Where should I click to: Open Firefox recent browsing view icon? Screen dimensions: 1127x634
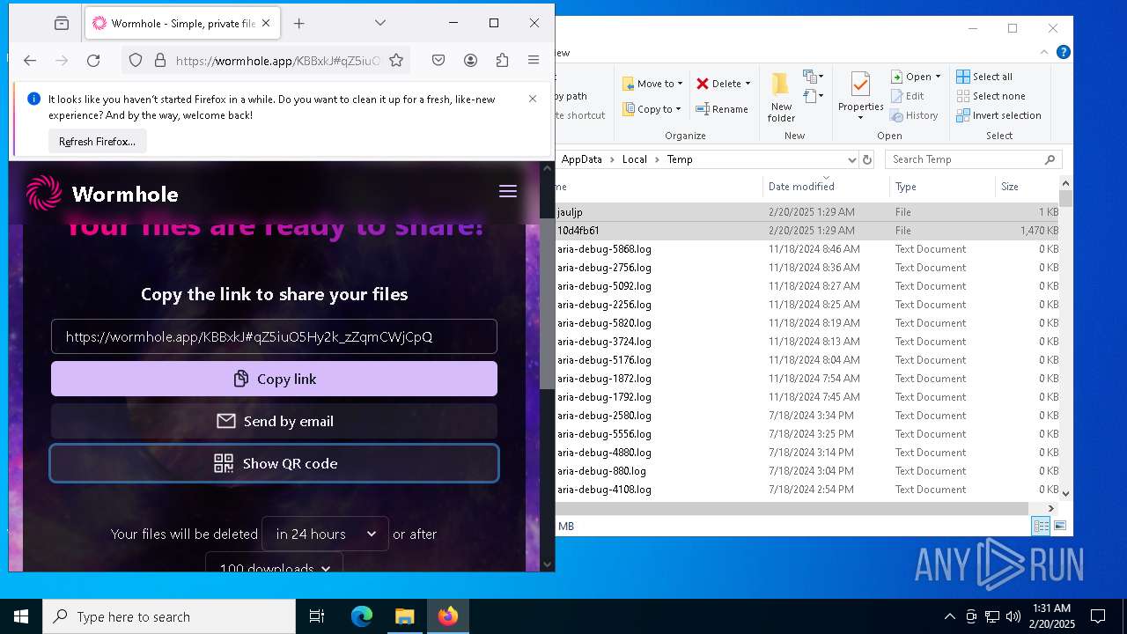click(x=62, y=23)
